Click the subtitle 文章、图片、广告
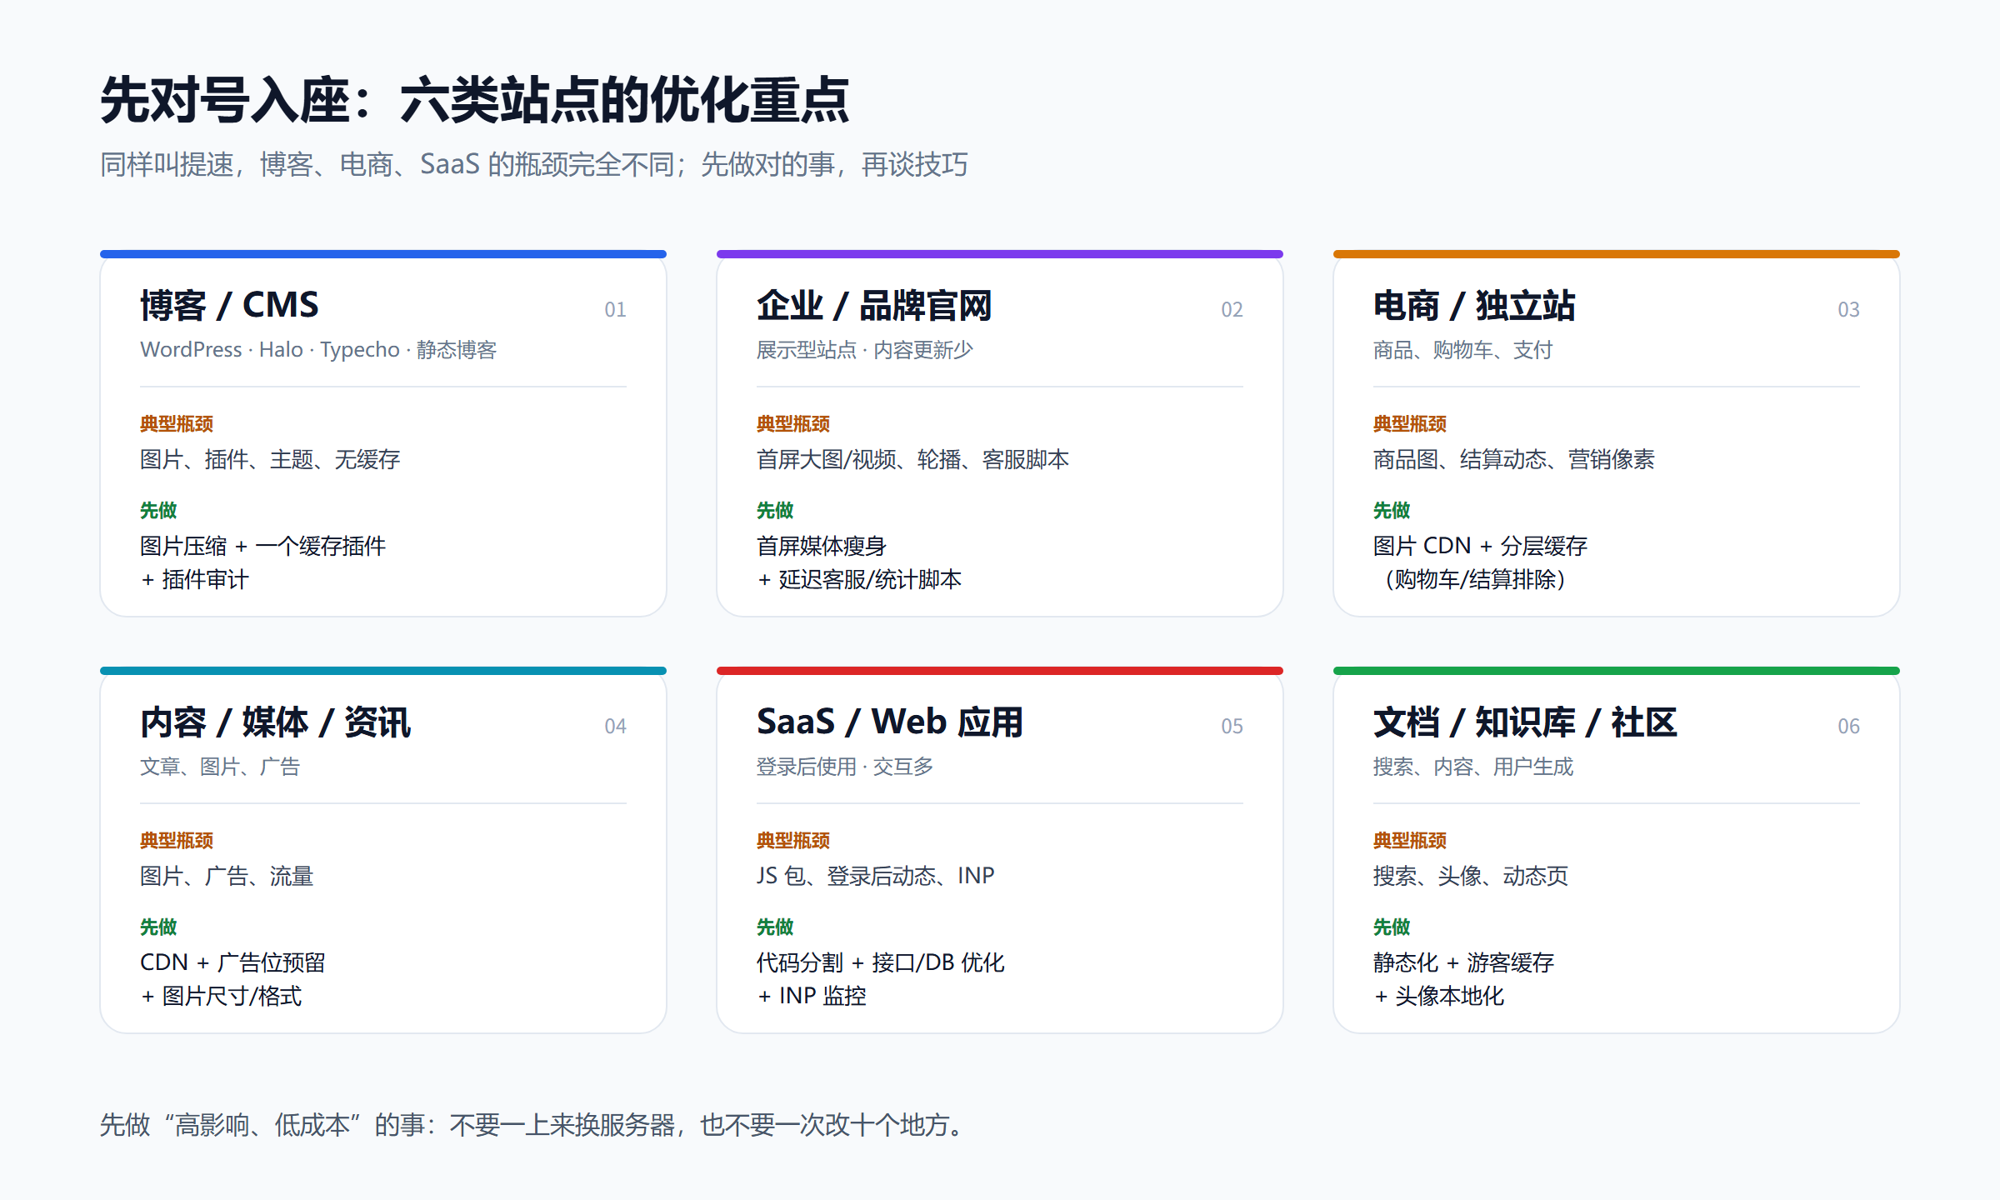The image size is (2000, 1200). pyautogui.click(x=220, y=766)
